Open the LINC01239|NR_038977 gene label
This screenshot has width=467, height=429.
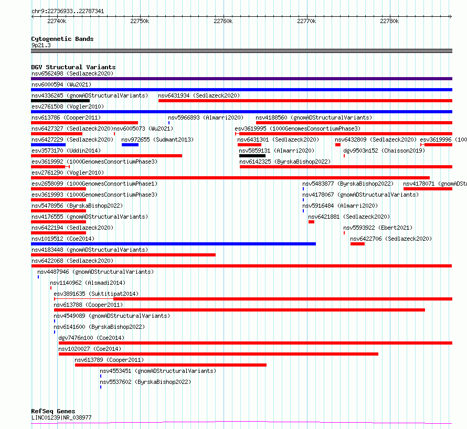(61, 417)
